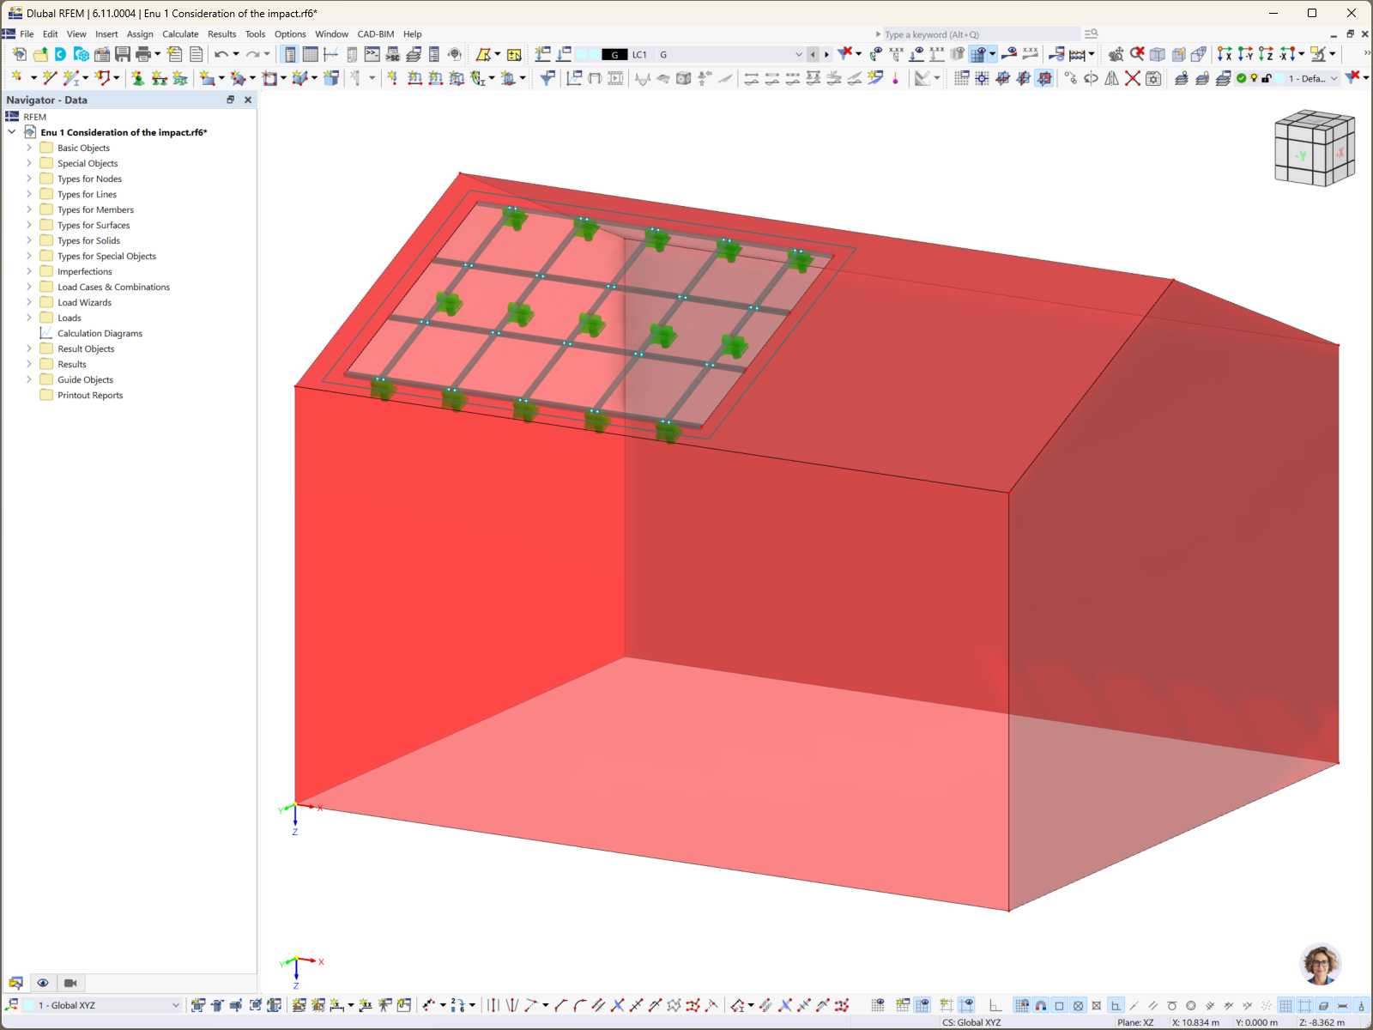
Task: Toggle the camera icon below the navigator
Action: tap(70, 982)
